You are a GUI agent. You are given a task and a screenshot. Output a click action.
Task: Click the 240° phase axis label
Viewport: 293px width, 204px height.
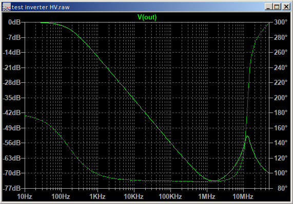click(x=281, y=67)
